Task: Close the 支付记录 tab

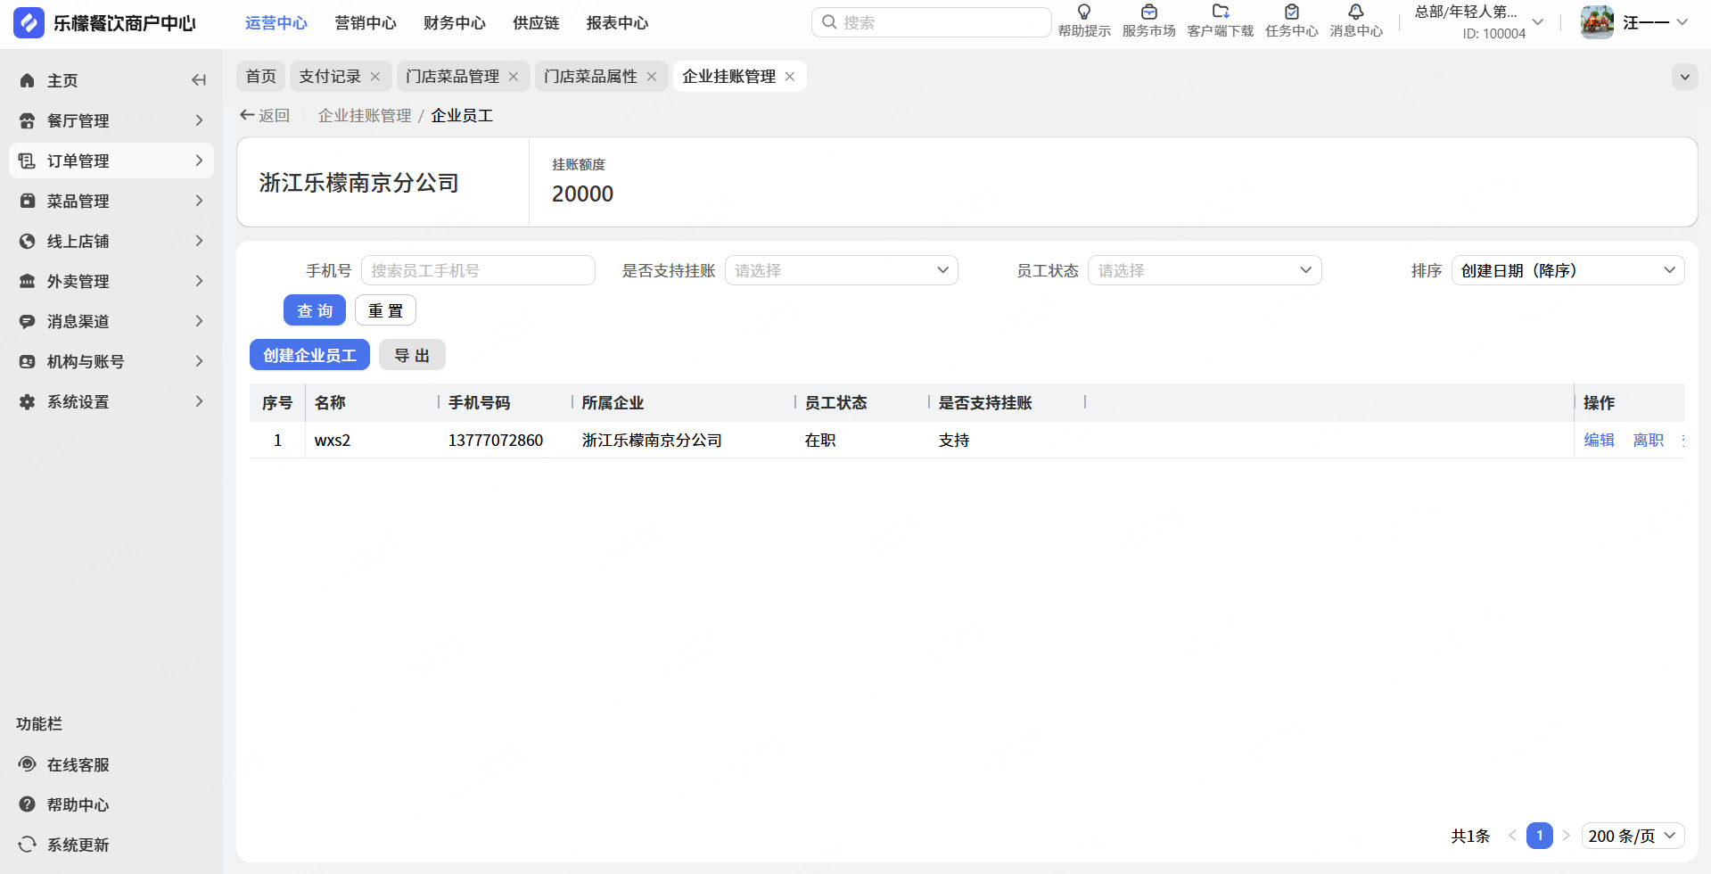Action: (x=375, y=77)
